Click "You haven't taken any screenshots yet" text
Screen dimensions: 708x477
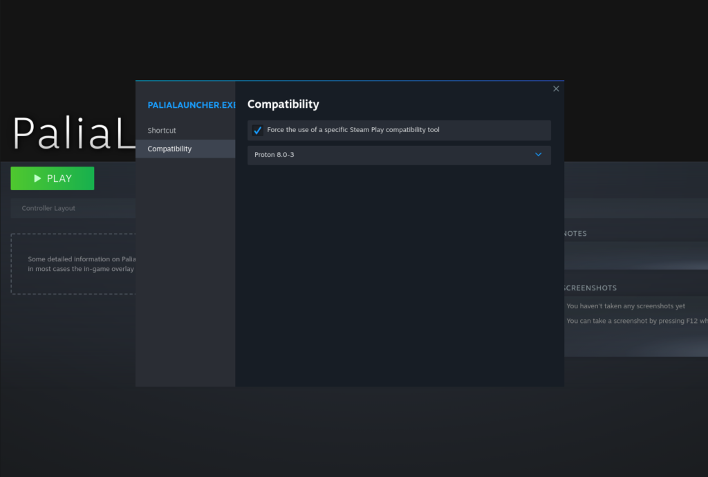click(x=625, y=306)
